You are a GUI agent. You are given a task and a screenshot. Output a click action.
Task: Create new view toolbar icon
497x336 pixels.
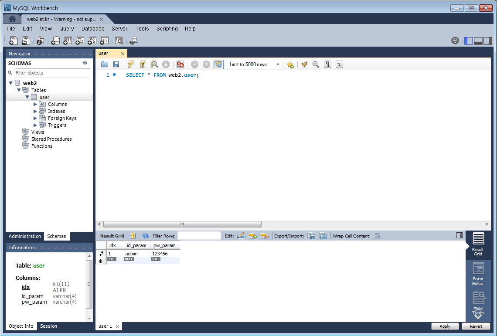tap(79, 41)
